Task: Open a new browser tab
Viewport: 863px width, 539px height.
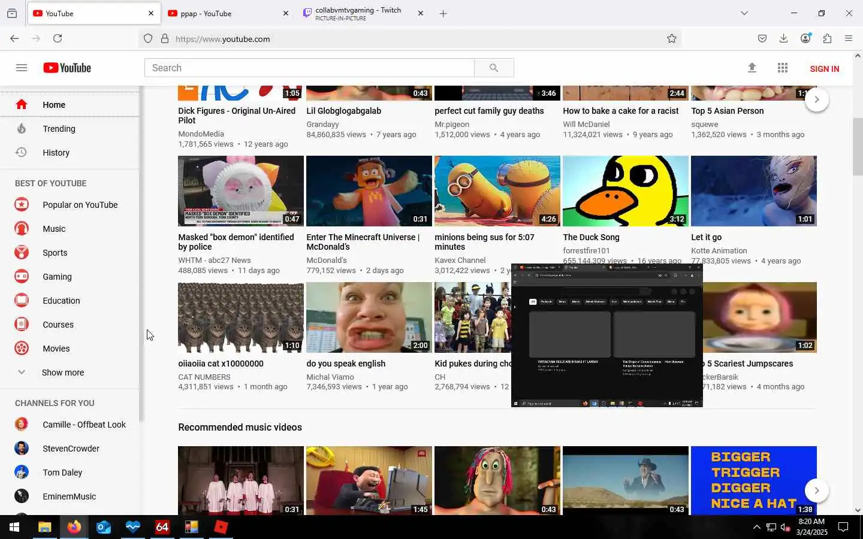Action: coord(443,13)
